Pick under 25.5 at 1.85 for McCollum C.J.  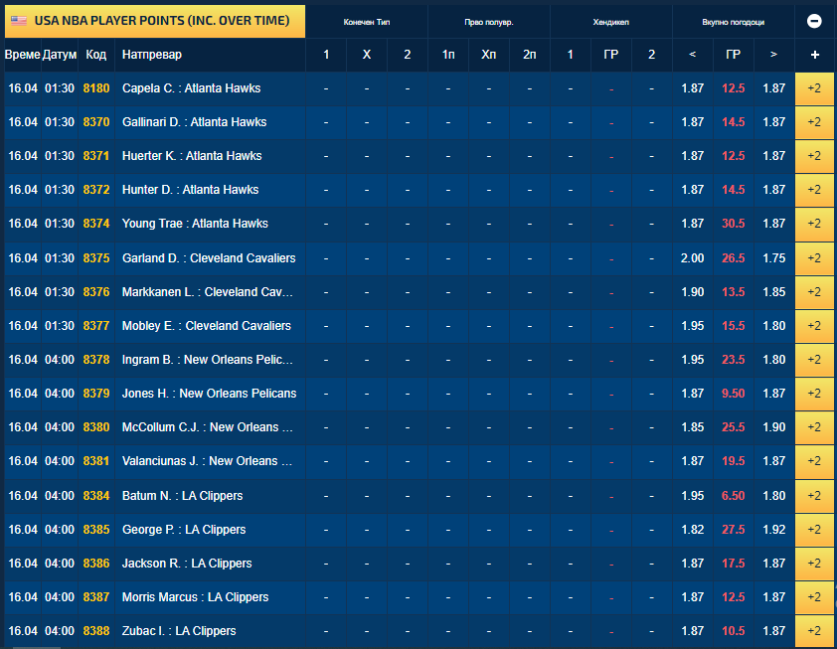tap(692, 427)
